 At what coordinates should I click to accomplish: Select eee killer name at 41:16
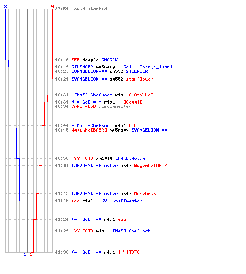(75, 201)
